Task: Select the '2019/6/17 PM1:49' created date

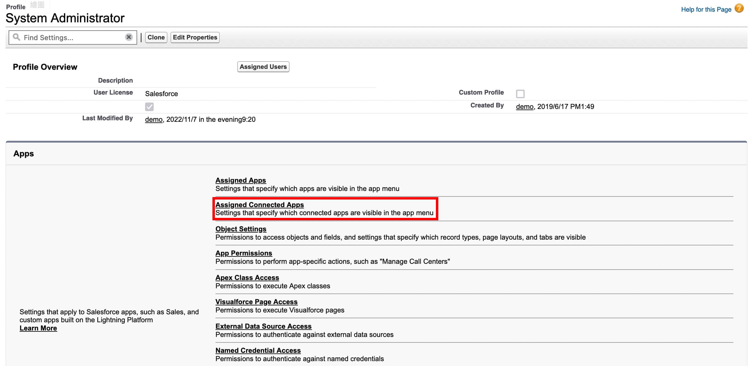Action: [x=566, y=106]
